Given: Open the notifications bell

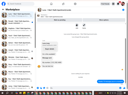Looking at the screenshot, I should coord(118,4).
